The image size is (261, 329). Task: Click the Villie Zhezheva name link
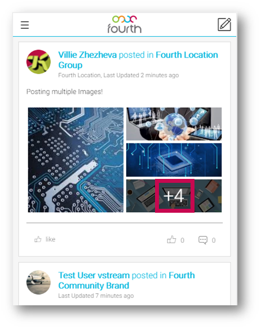(x=87, y=55)
